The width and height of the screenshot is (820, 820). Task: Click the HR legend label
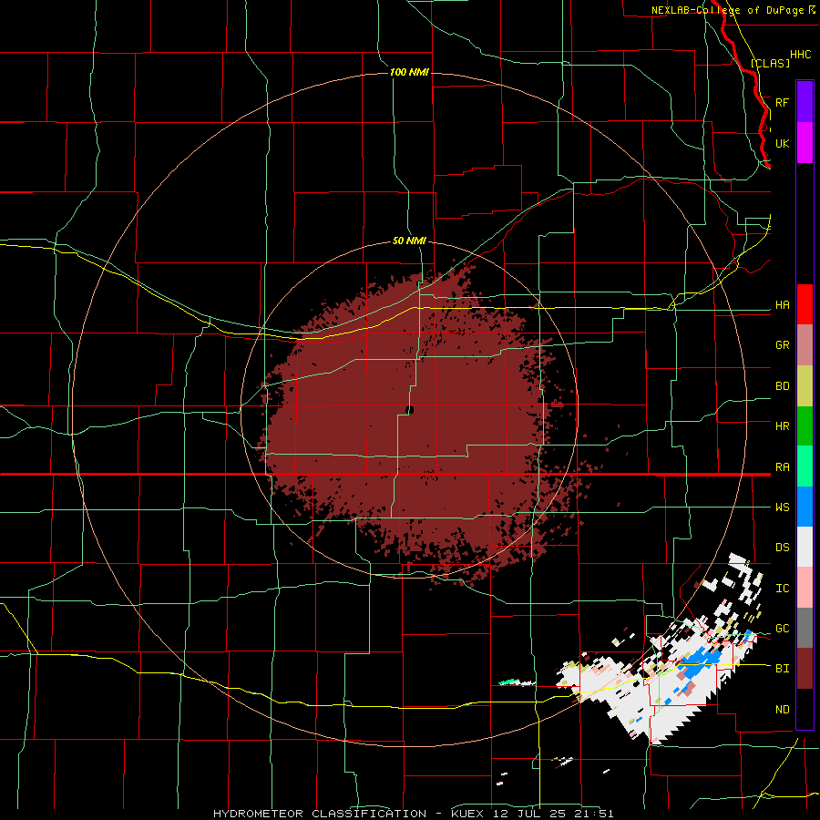(782, 426)
